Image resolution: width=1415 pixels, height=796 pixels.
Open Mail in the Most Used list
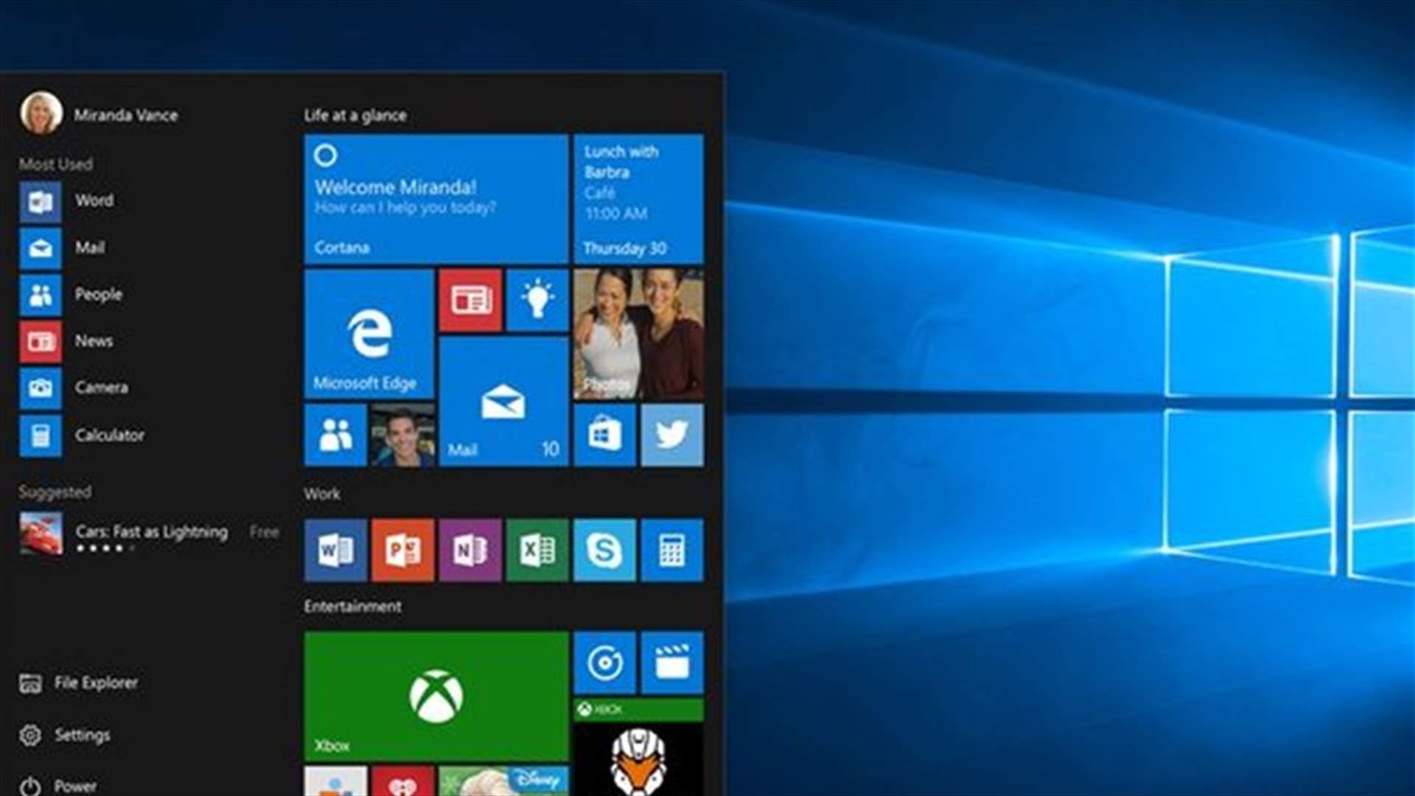63,248
